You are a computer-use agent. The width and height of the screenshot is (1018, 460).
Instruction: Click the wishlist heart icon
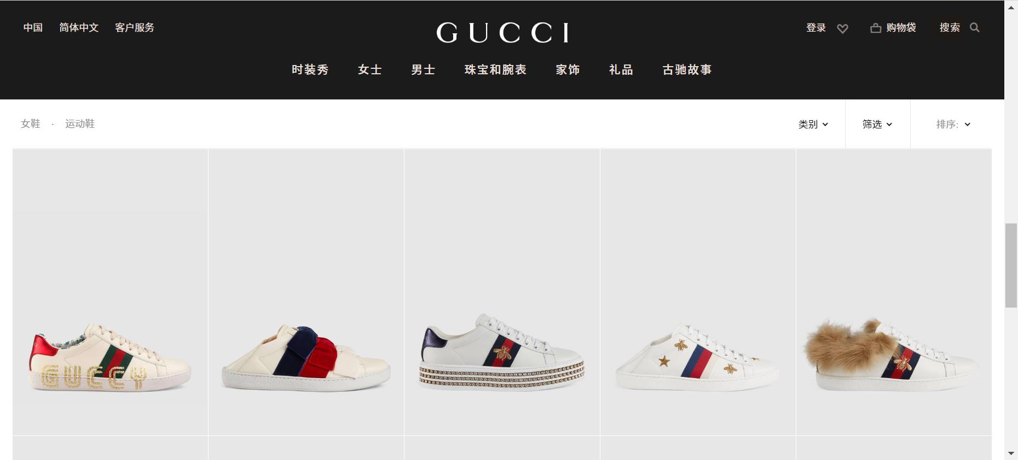pyautogui.click(x=842, y=28)
